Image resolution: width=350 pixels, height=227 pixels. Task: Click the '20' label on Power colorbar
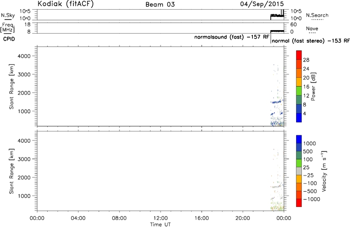coord(306,78)
